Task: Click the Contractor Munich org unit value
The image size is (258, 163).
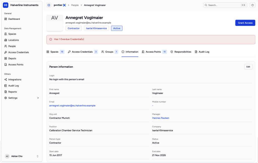Action: [59, 118]
